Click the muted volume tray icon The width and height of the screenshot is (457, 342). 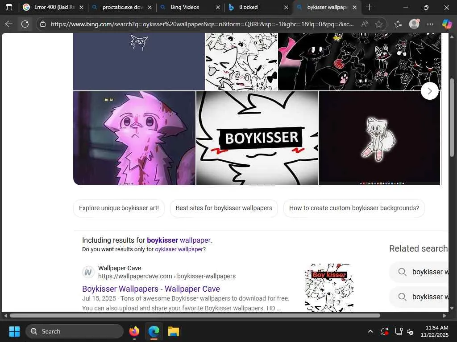[411, 331]
